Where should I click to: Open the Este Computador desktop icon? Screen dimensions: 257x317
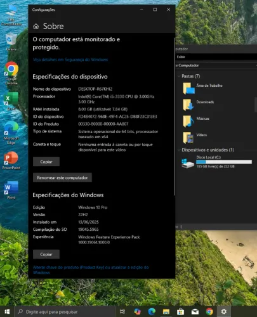pyautogui.click(x=11, y=15)
